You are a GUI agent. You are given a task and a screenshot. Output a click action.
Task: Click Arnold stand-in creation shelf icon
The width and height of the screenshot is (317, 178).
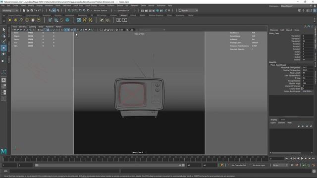[x=50, y=20]
